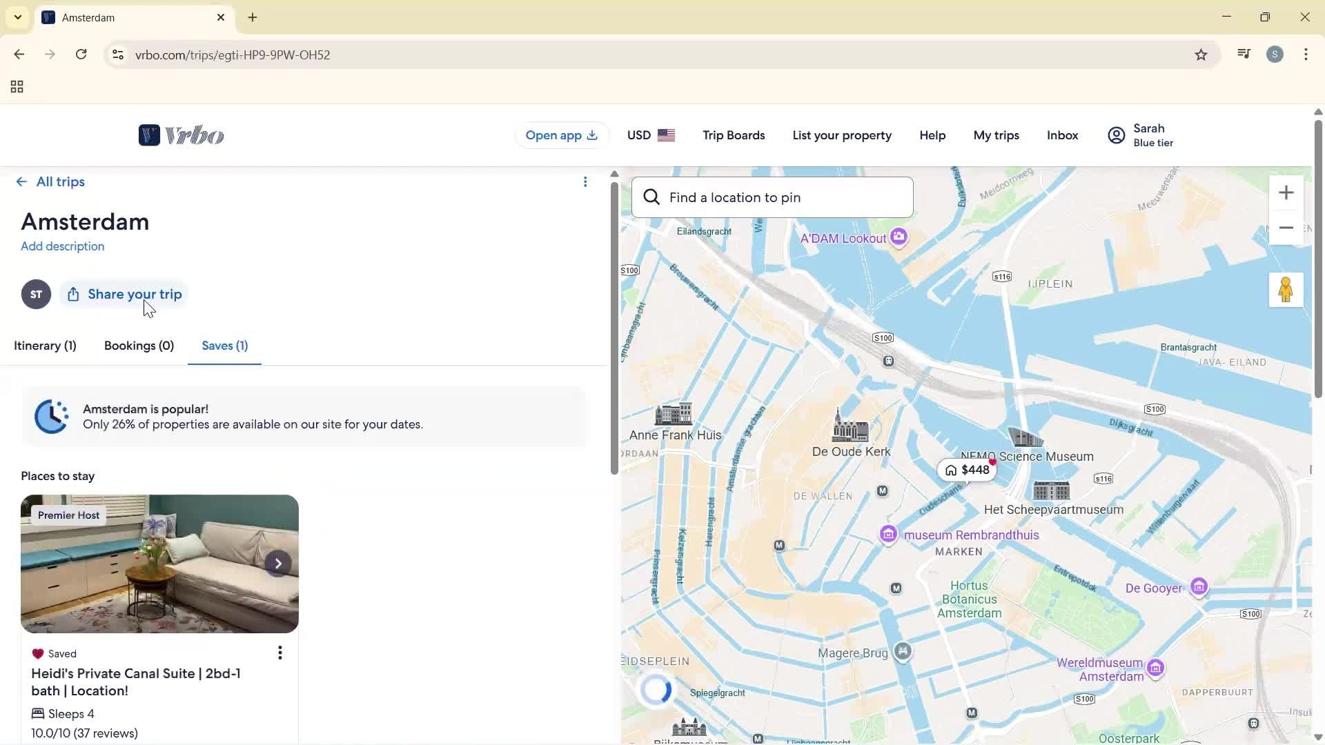Screen dimensions: 1325x745
Task: Click the Share your trip button
Action: (124, 294)
